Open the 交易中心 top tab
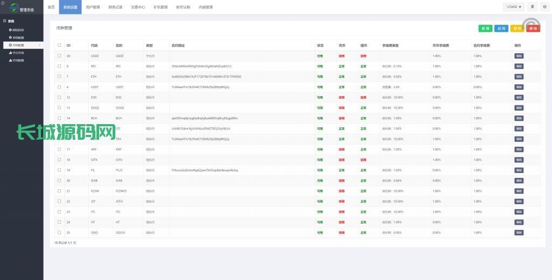Image resolution: width=552 pixels, height=280 pixels. pyautogui.click(x=138, y=7)
